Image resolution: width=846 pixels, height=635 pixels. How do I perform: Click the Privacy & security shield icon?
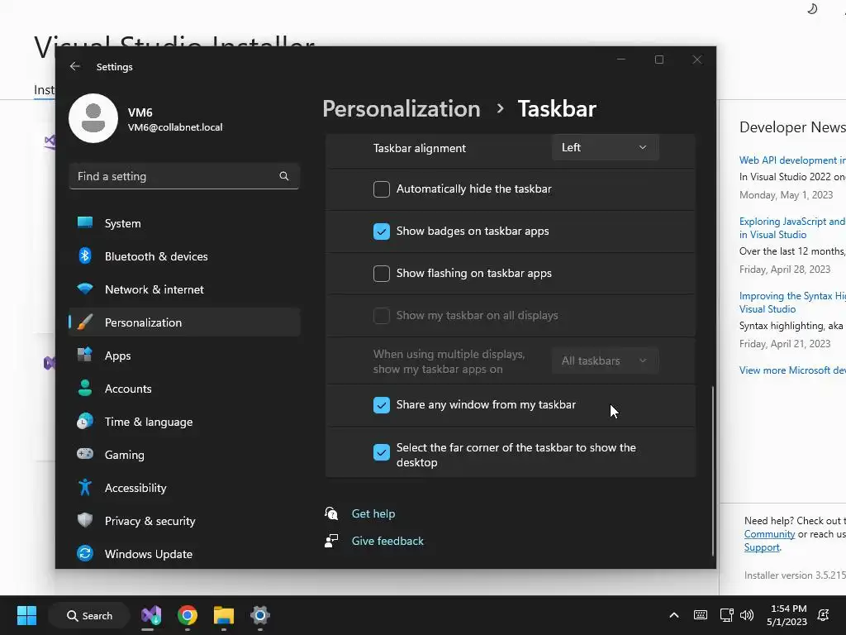tap(85, 521)
